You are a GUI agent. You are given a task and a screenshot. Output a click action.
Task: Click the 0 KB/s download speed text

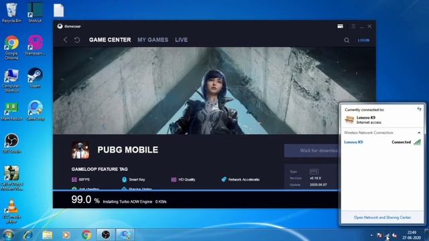coord(161,202)
